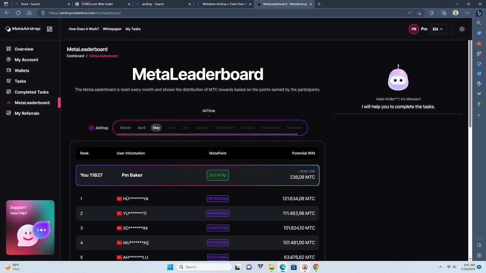The width and height of the screenshot is (486, 273).
Task: Open the browser Extensions puzzle icon
Action: click(x=431, y=13)
